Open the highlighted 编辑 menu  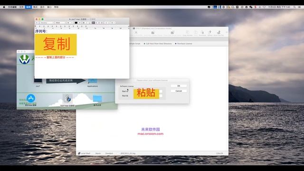tap(28, 7)
